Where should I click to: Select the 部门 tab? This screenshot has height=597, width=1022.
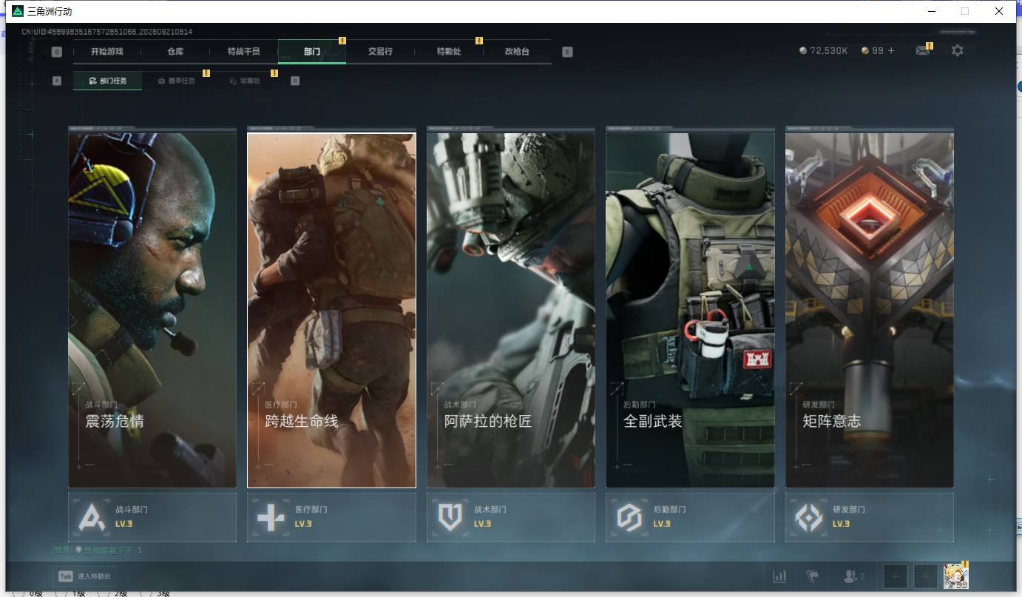[x=312, y=52]
